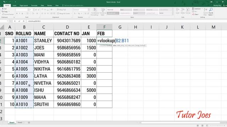Toggle Italic formatting

[20, 13]
